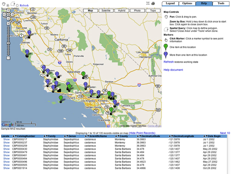This screenshot has height=174, width=231.
Task: Zoom out using the minus button
Action: point(8,58)
